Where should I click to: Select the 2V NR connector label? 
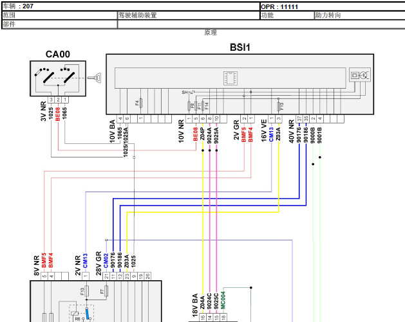(78, 265)
